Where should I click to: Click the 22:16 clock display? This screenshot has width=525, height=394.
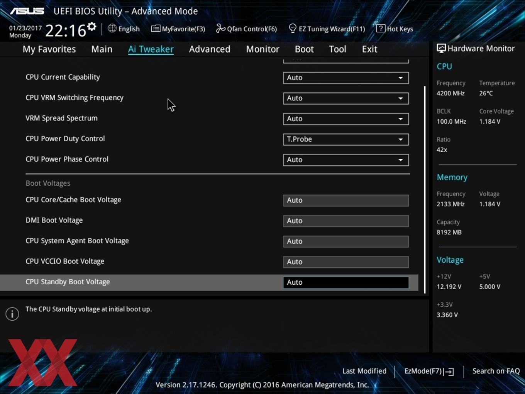pos(66,30)
